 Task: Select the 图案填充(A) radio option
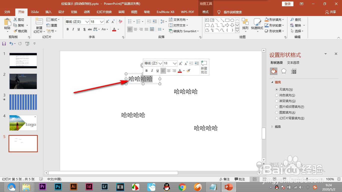pyautogui.click(x=277, y=112)
